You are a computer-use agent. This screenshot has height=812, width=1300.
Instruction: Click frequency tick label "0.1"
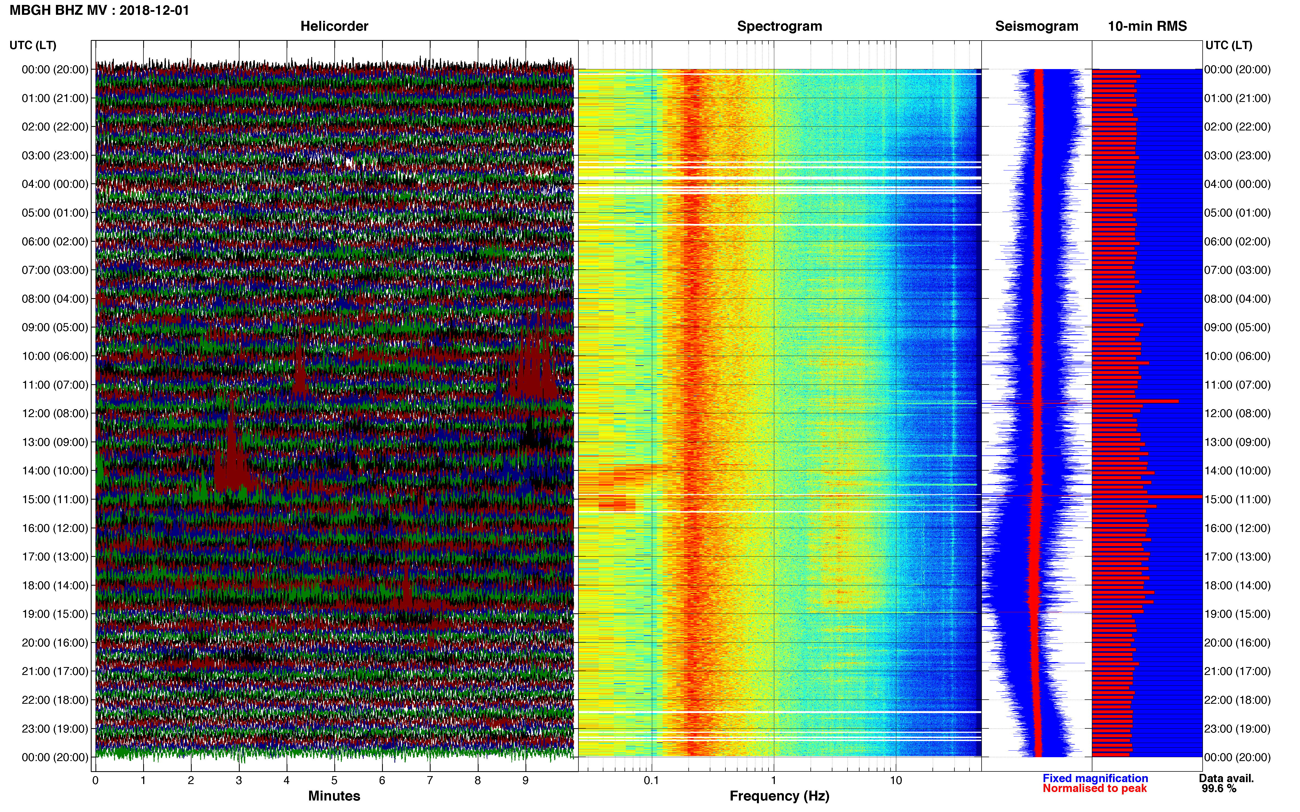(651, 780)
